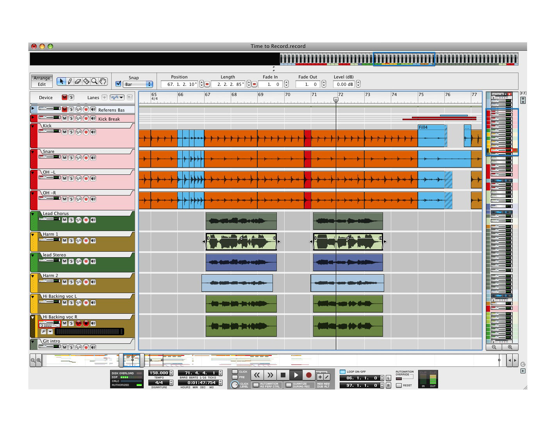The width and height of the screenshot is (556, 432).
Task: Click the Rewind transport button
Action: coord(257,375)
